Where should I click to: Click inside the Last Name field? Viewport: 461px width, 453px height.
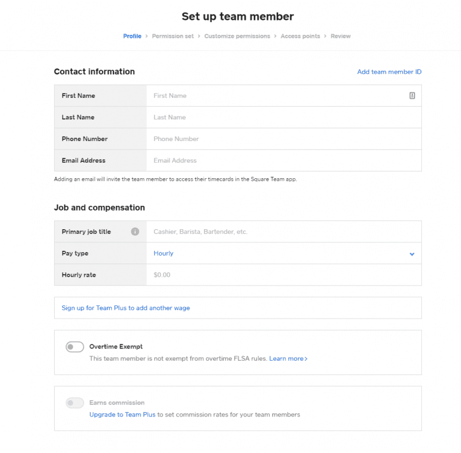282,117
